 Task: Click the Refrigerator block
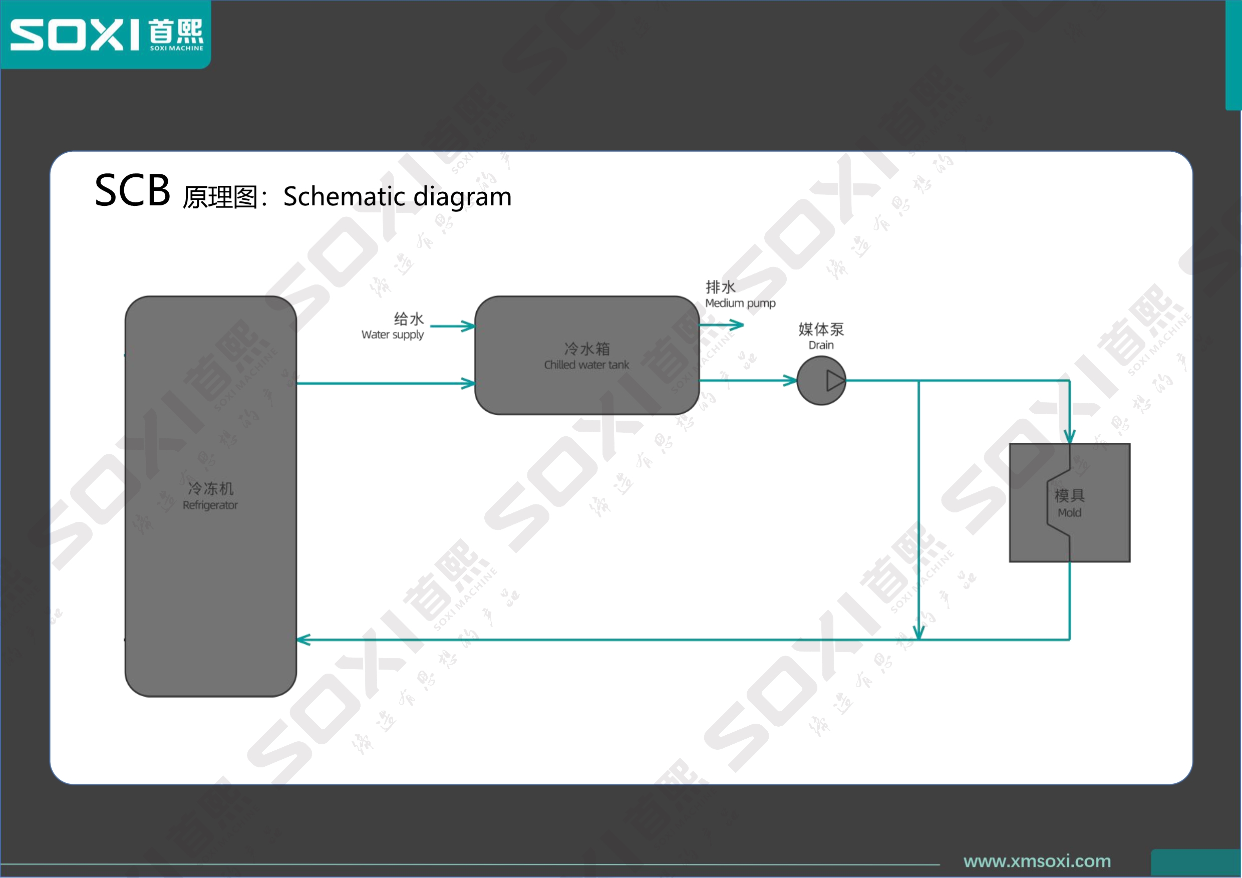[210, 496]
